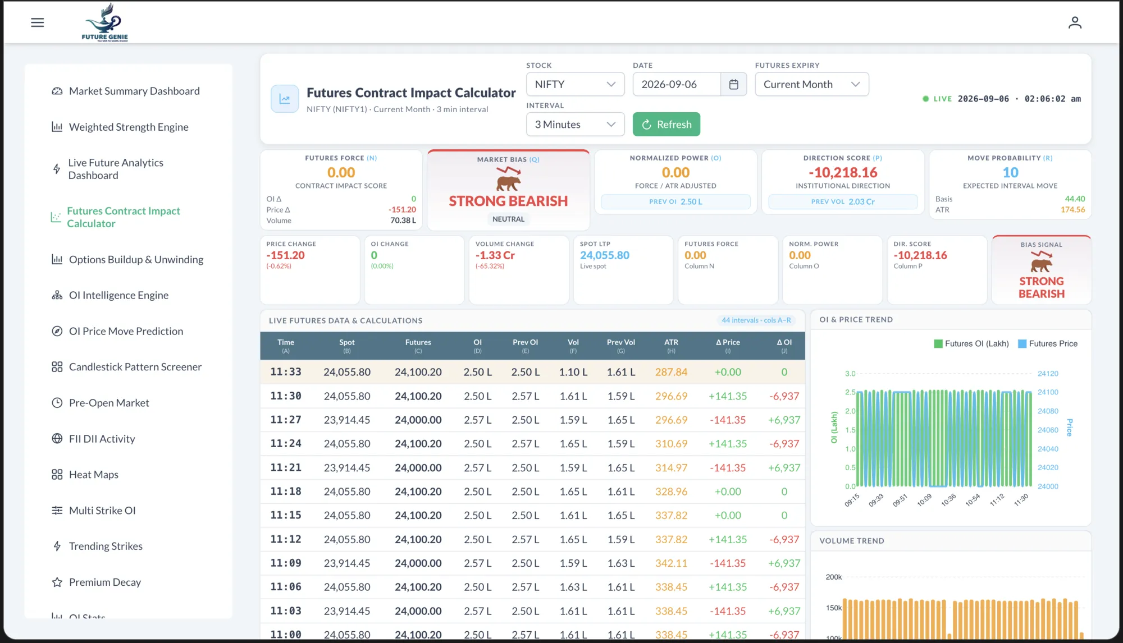Click the calculator header chart icon
Screen dimensions: 1123x643
[x=285, y=99]
